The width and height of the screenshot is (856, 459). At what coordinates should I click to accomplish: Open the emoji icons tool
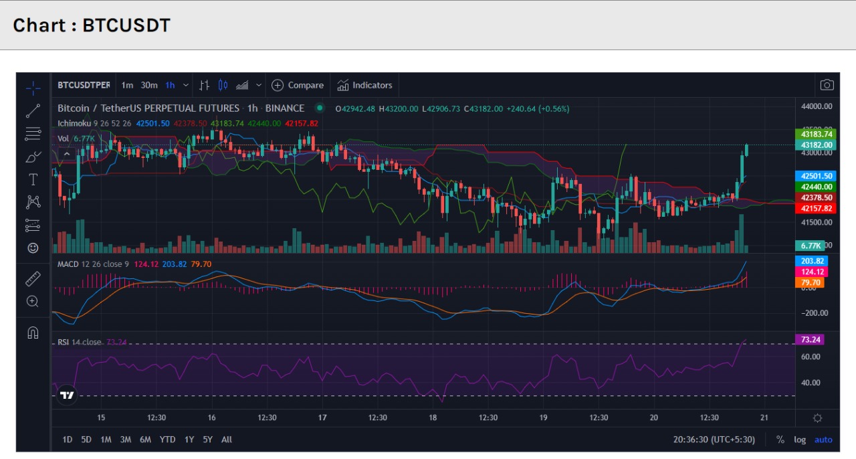pyautogui.click(x=33, y=248)
